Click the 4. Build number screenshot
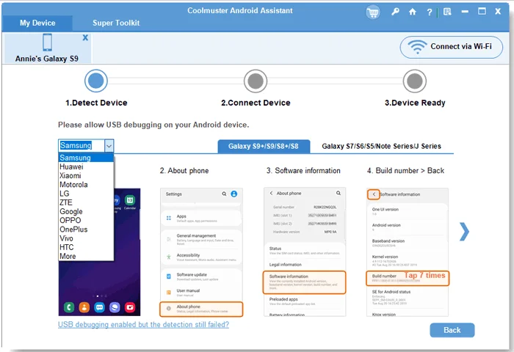This screenshot has height=352, width=514. tap(408, 252)
